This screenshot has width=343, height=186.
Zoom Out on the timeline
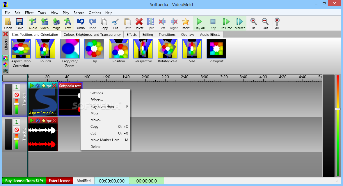click(265, 23)
